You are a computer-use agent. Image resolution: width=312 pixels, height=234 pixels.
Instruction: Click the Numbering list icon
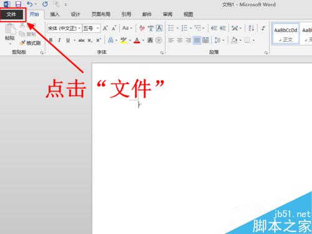pyautogui.click(x=184, y=28)
